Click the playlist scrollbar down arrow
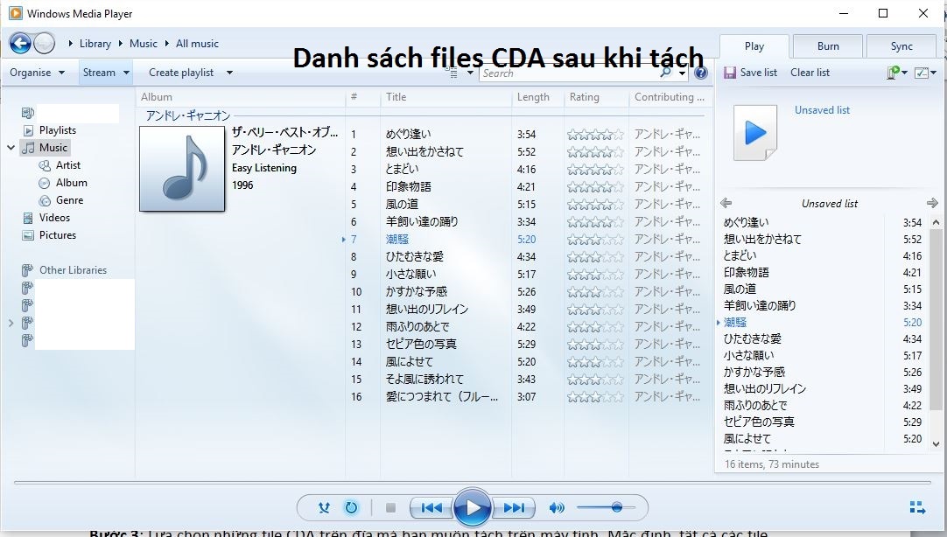Image resolution: width=947 pixels, height=537 pixels. coord(936,444)
